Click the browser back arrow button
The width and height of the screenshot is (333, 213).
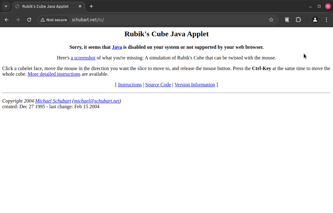pos(7,20)
